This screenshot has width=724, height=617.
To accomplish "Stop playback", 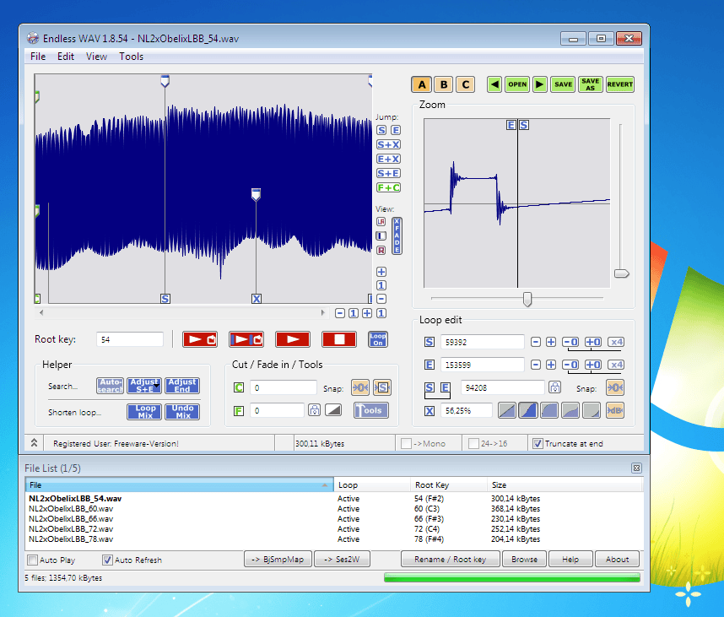I will (339, 339).
